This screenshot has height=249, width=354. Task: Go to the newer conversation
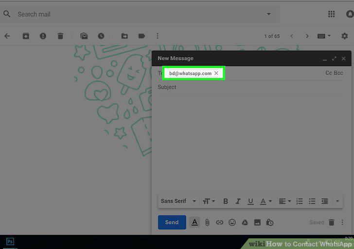click(x=291, y=36)
